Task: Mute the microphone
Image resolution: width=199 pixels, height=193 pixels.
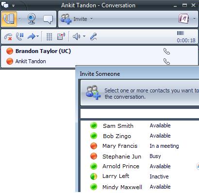Action: point(93,36)
